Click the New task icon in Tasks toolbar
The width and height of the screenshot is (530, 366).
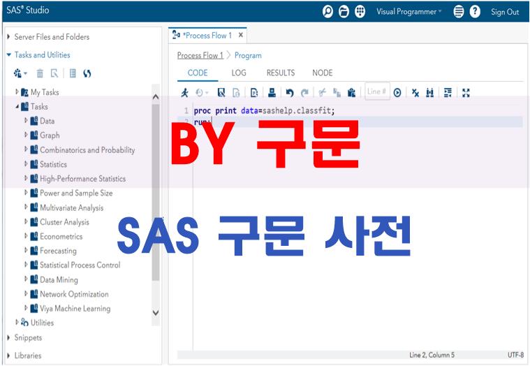coord(17,73)
